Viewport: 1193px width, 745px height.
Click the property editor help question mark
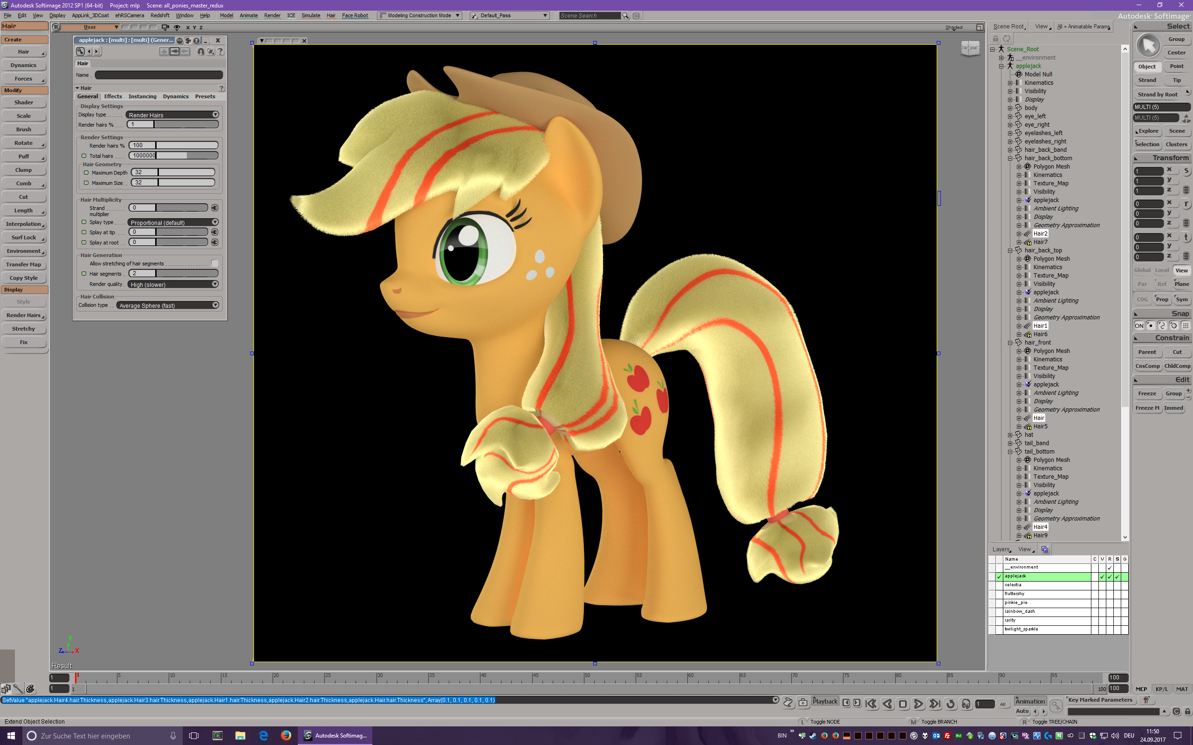220,51
